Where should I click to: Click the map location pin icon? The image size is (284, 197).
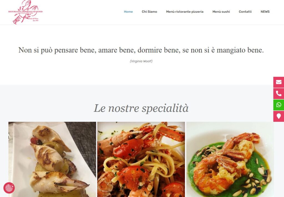(278, 116)
